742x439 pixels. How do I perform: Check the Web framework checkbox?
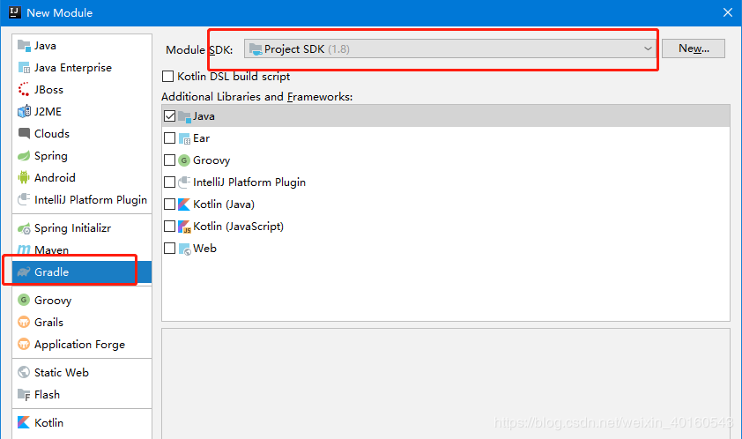(169, 249)
